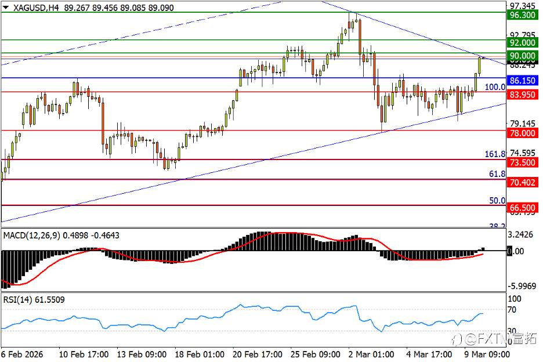The height and width of the screenshot is (362, 543).
Task: Click the 74.595 price scale value
Action: [x=523, y=153]
